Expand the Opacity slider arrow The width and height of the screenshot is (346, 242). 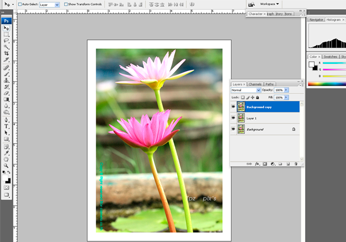(286, 90)
